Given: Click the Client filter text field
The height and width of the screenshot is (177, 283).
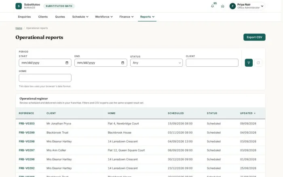Looking at the screenshot, I should point(212,63).
